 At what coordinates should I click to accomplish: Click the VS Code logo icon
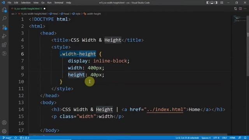click(3, 3)
